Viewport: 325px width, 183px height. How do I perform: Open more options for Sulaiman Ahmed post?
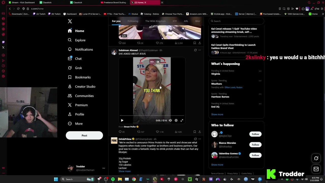[200, 50]
